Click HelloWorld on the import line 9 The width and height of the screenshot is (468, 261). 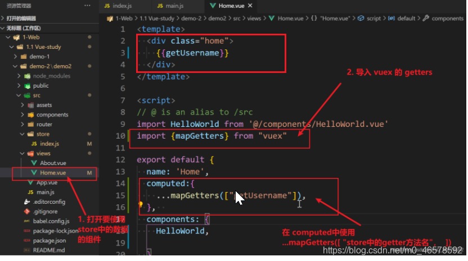click(195, 124)
